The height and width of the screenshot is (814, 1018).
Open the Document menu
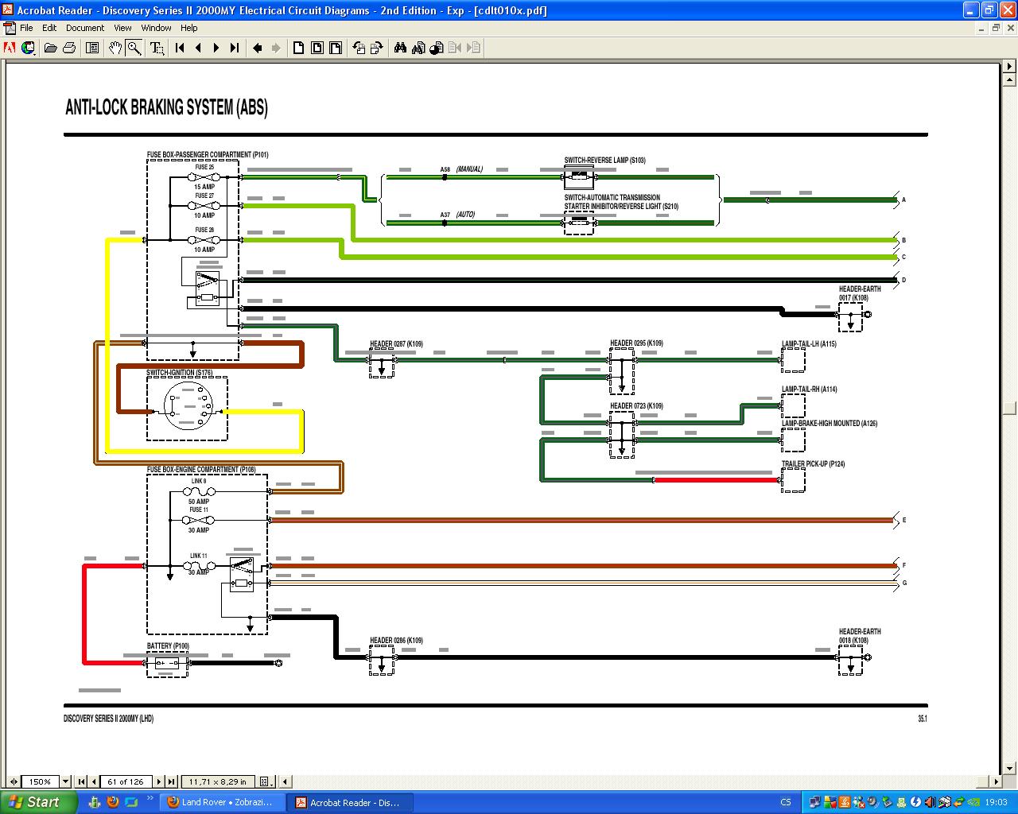(84, 28)
